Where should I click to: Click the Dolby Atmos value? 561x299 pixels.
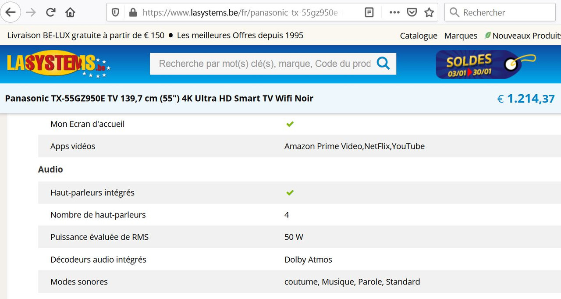[x=308, y=260]
